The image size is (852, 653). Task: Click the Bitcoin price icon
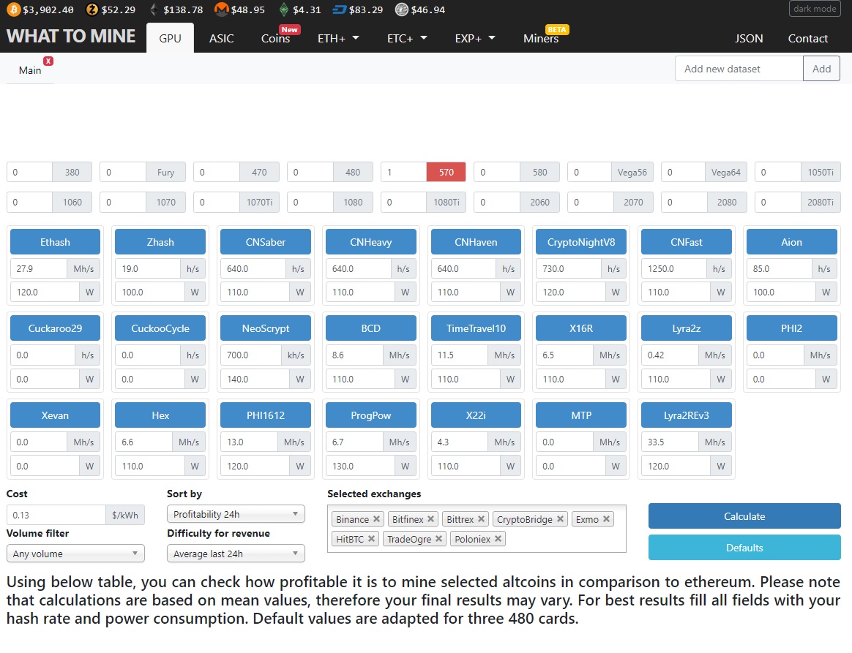tap(14, 10)
